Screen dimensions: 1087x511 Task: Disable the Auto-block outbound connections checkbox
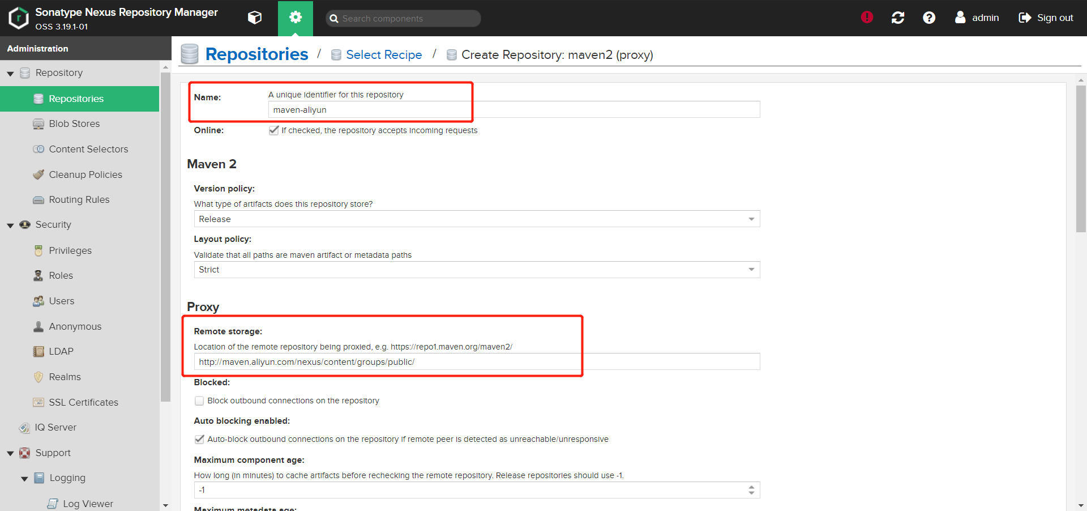pyautogui.click(x=199, y=439)
